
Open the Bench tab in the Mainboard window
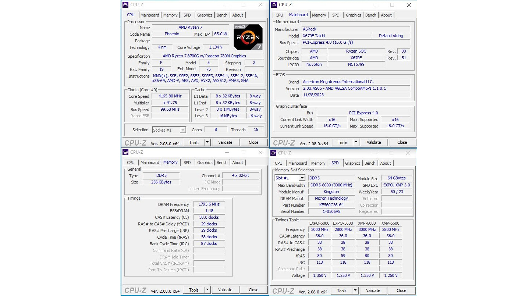coord(371,15)
